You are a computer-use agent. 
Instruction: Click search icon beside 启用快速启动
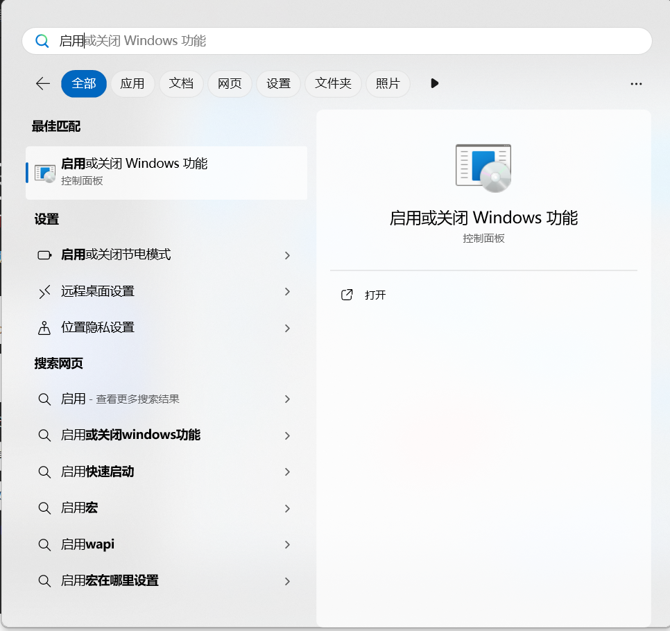44,472
